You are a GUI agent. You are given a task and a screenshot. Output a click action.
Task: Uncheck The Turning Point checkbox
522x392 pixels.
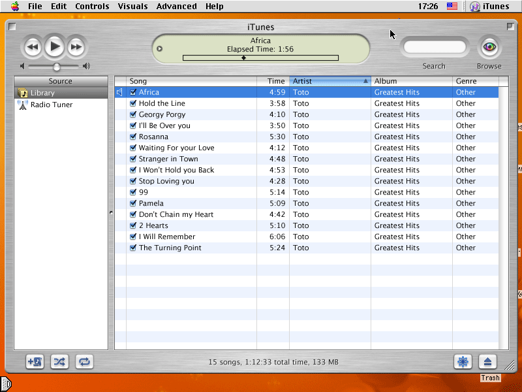(x=133, y=248)
